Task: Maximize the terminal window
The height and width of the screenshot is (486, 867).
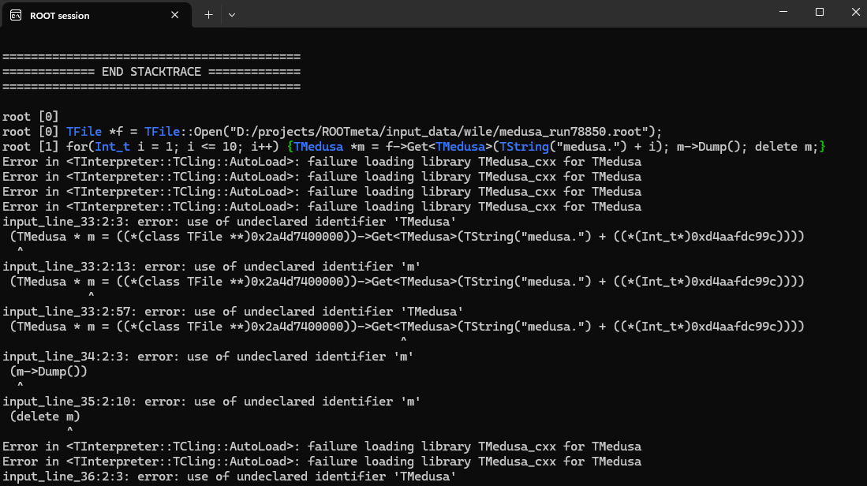Action: pos(820,12)
